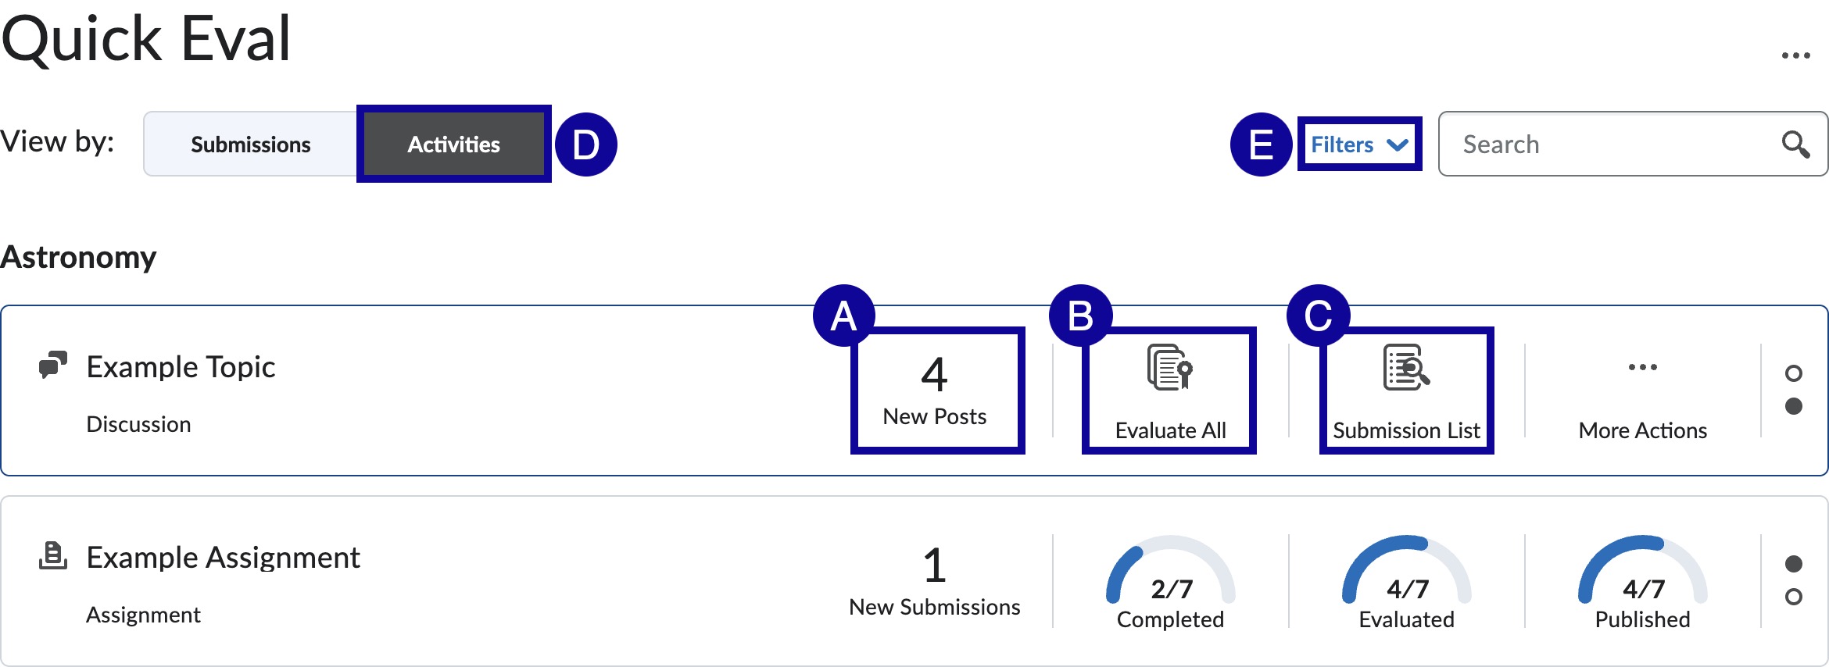The width and height of the screenshot is (1829, 667).
Task: Select the empty radio dot on Example Topic card
Action: 1795,374
